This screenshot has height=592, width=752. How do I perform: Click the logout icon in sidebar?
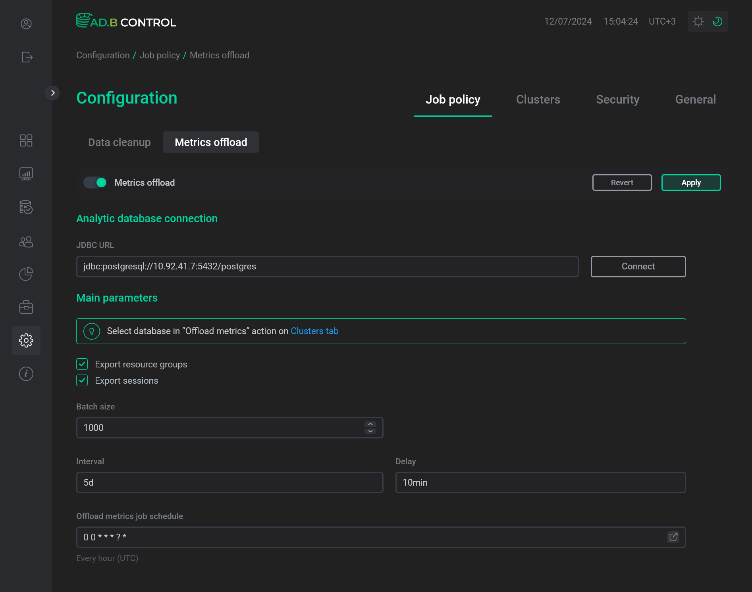pos(26,57)
